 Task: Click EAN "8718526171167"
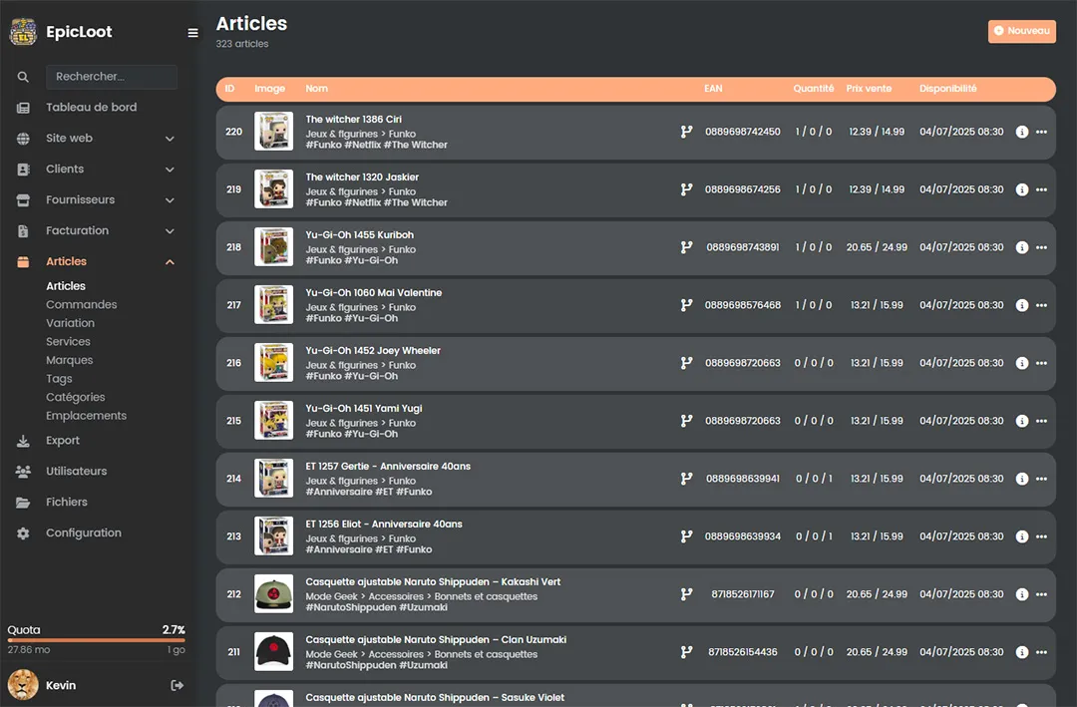[x=743, y=594]
